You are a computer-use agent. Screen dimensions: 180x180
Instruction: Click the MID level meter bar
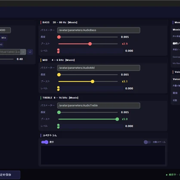[90, 88]
